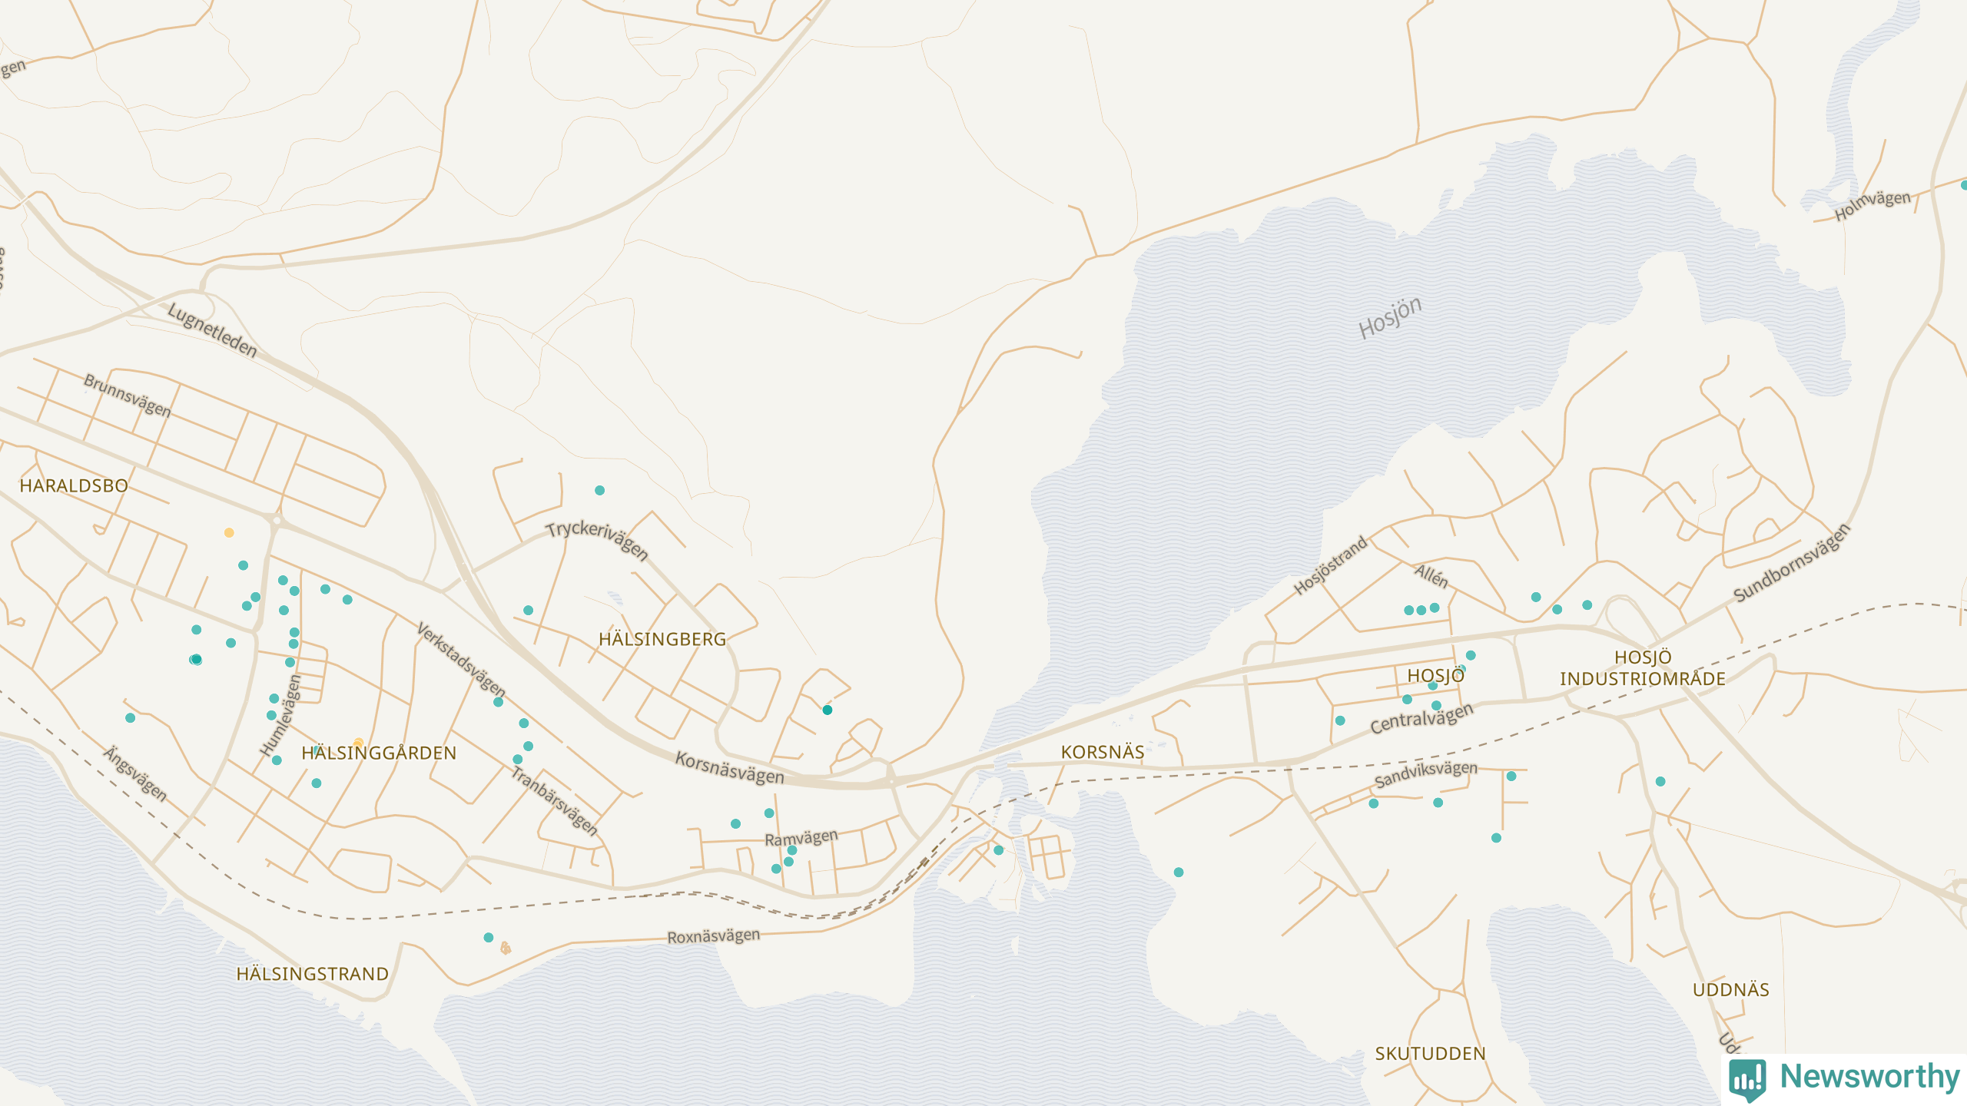Viewport: 1967px width, 1106px height.
Task: Select teal marker beside orange Roxnäsvägen marker
Action: point(489,937)
